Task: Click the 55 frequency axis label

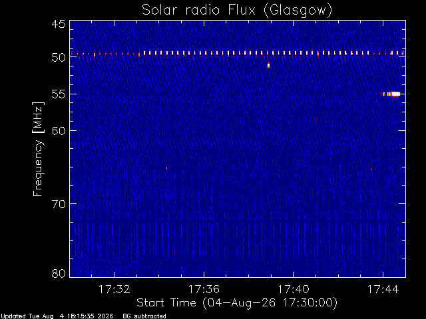Action: pyautogui.click(x=59, y=94)
